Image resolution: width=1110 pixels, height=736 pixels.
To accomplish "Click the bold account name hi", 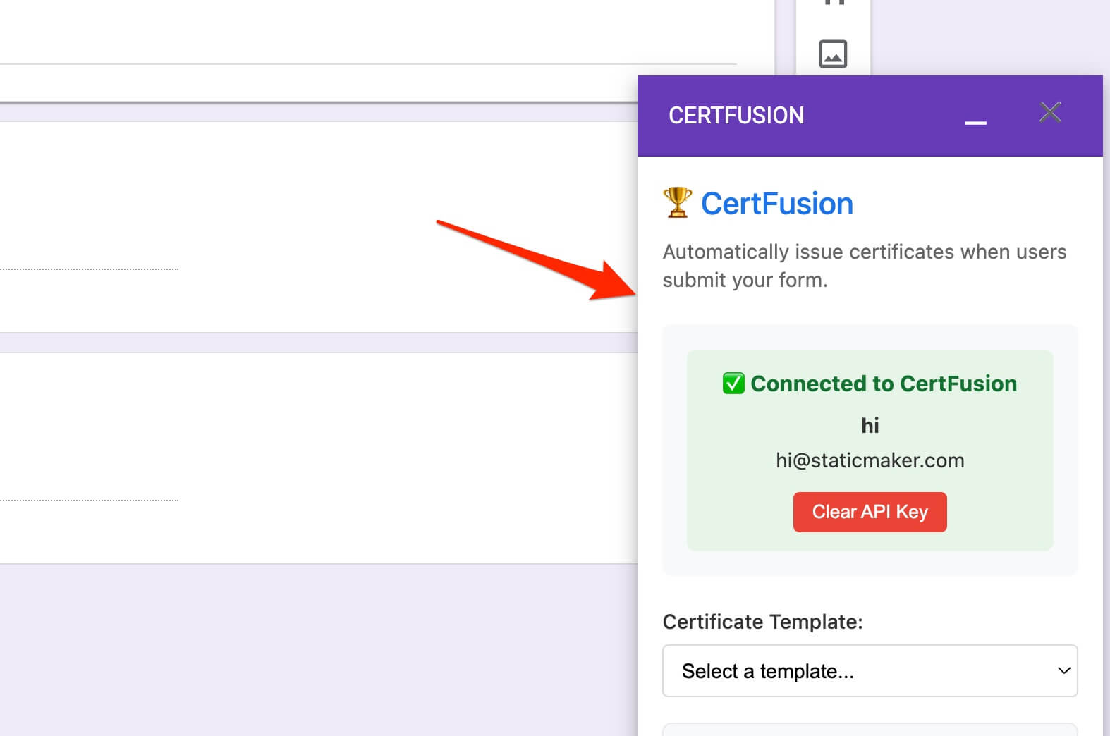I will point(870,425).
